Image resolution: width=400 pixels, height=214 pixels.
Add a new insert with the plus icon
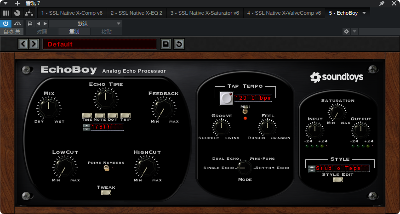tap(17, 3)
